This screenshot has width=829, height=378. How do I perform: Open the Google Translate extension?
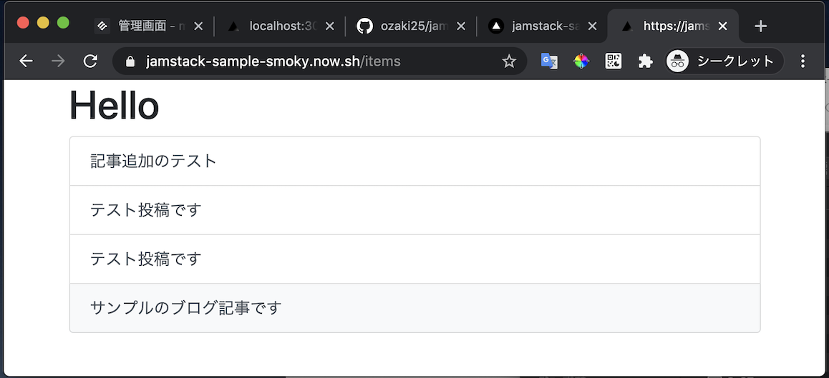tap(549, 61)
